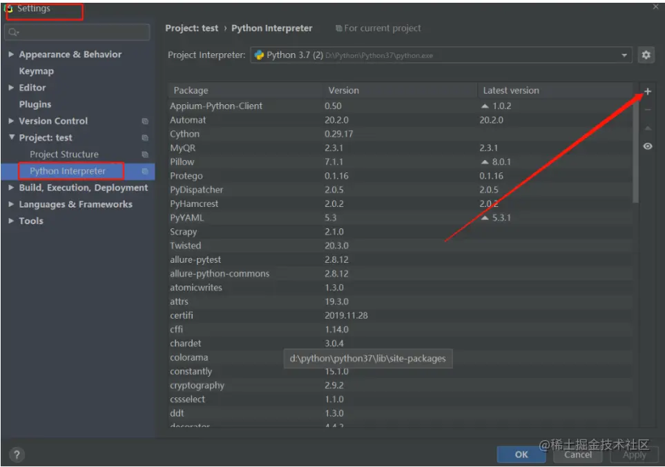Screen dimensions: 665x467
Task: Click project-level icon beside Python Interpreter
Action: (x=145, y=171)
